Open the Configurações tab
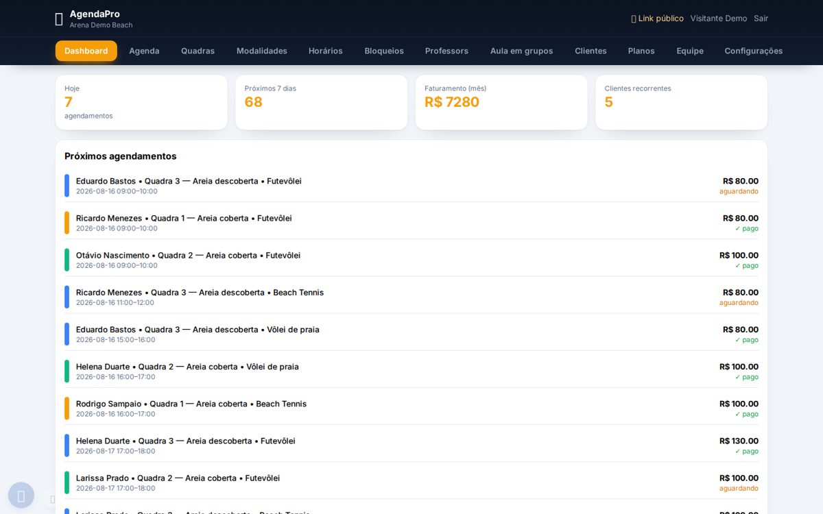 coord(753,51)
